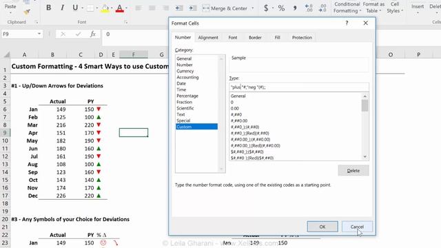Click Decrease Decimal icon
Screen dimensions: 441x248
coord(322,8)
